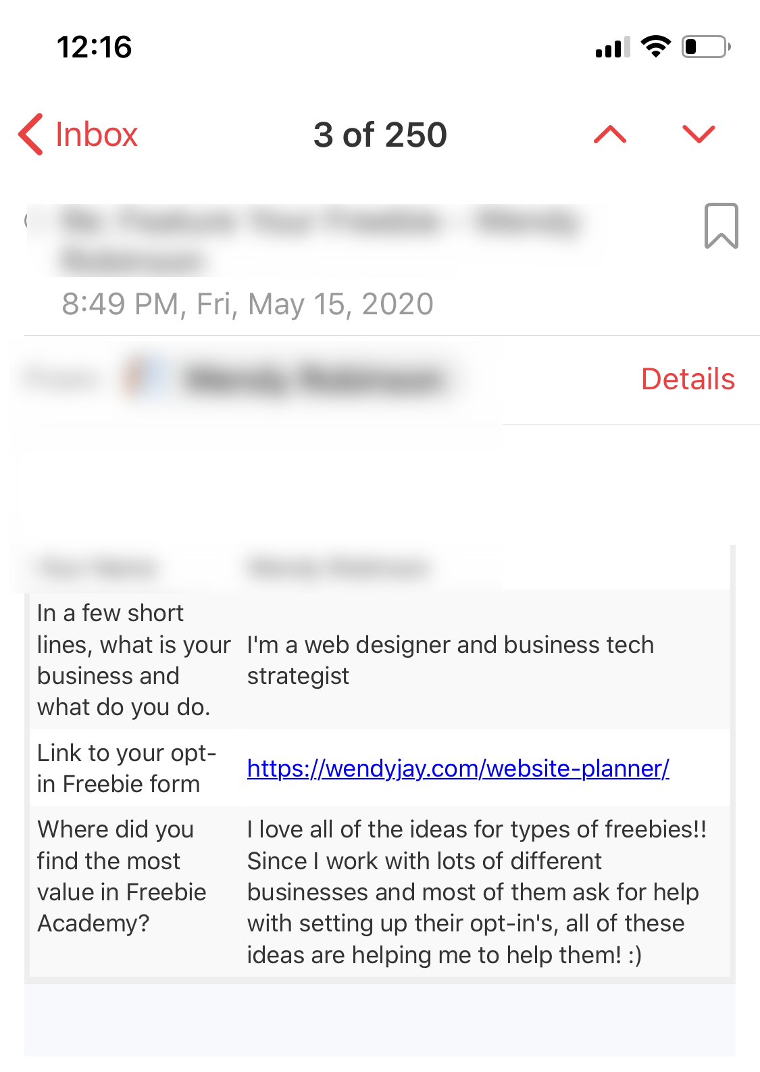Viewport: 760px width, 1072px height.
Task: Open the wendyjay.com website-planner link
Action: click(x=458, y=769)
